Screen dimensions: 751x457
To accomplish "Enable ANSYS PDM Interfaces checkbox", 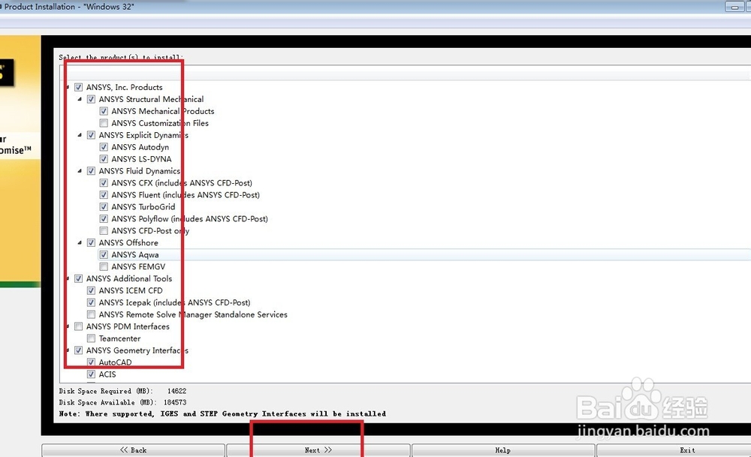I will 79,326.
